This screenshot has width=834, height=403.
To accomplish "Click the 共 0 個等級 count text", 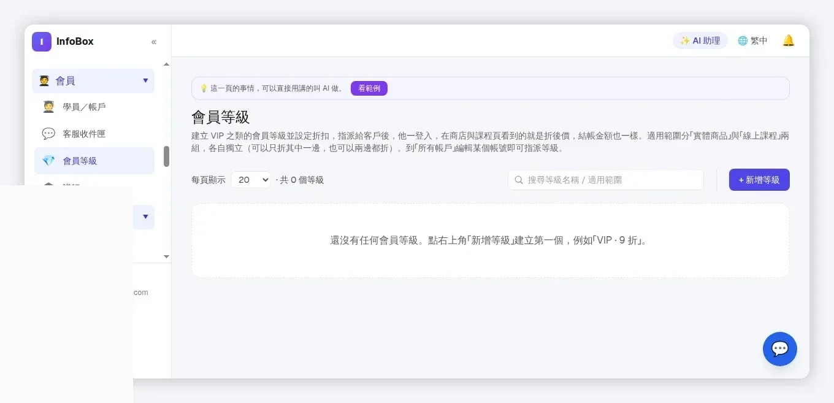I will tap(302, 180).
